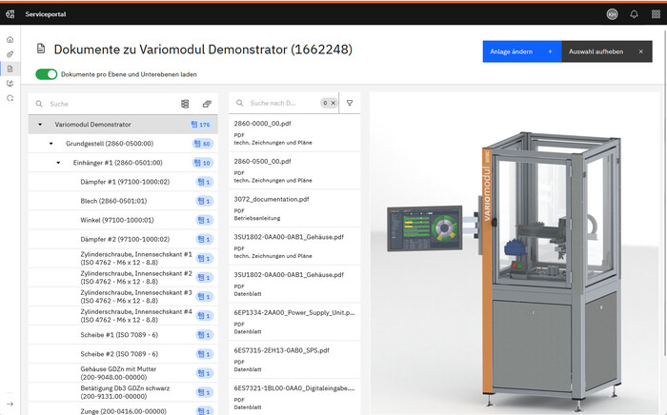Select Zylinderschraube, Innensechskant #3 row
This screenshot has height=415, width=667.
click(x=123, y=296)
